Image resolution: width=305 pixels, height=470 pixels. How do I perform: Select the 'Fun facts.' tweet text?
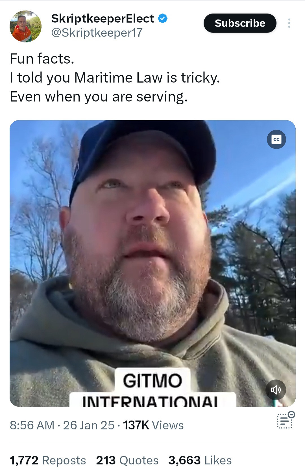pos(42,59)
